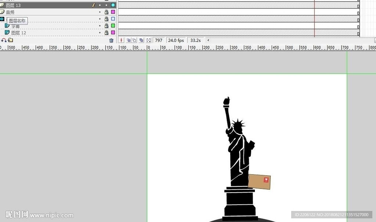The width and height of the screenshot is (376, 222).
Task: Click the current frame field 797
Action: point(159,40)
